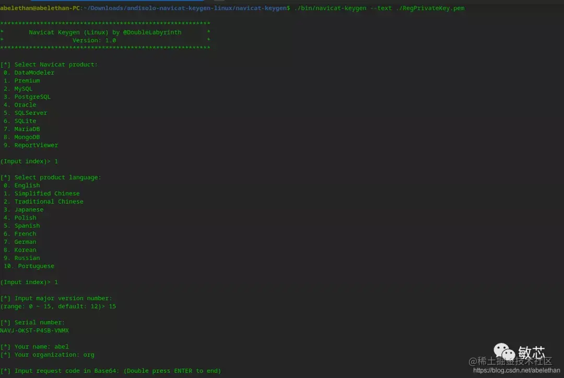Image resolution: width=564 pixels, height=378 pixels.
Task: Click the 'Version: 1.0' banner line
Action: (94, 40)
